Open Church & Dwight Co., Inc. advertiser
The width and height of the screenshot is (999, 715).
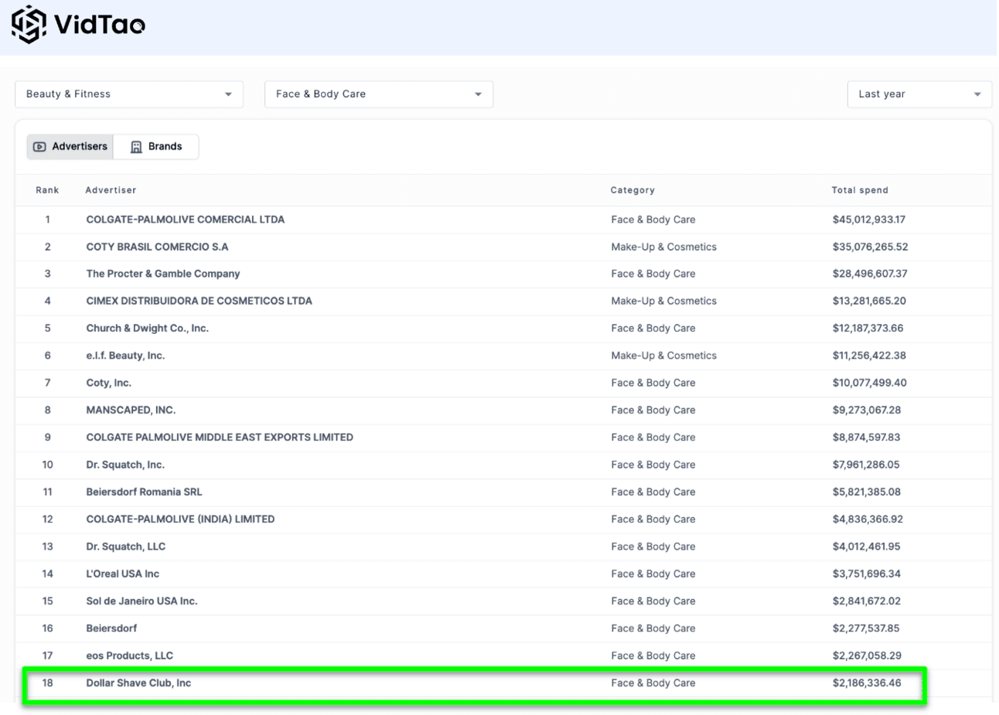[x=148, y=329]
